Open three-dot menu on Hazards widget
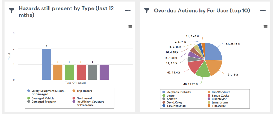274x115 pixels. (128, 10)
